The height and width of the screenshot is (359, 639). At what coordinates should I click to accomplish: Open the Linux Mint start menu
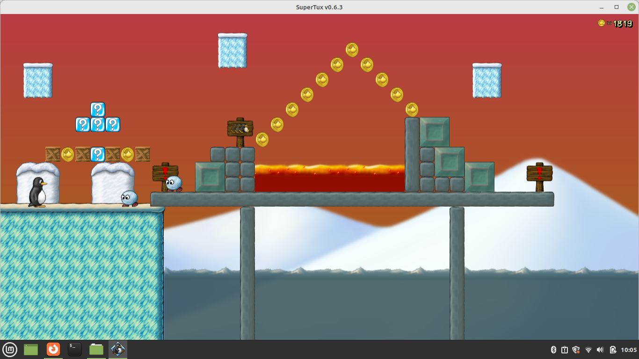pos(10,349)
